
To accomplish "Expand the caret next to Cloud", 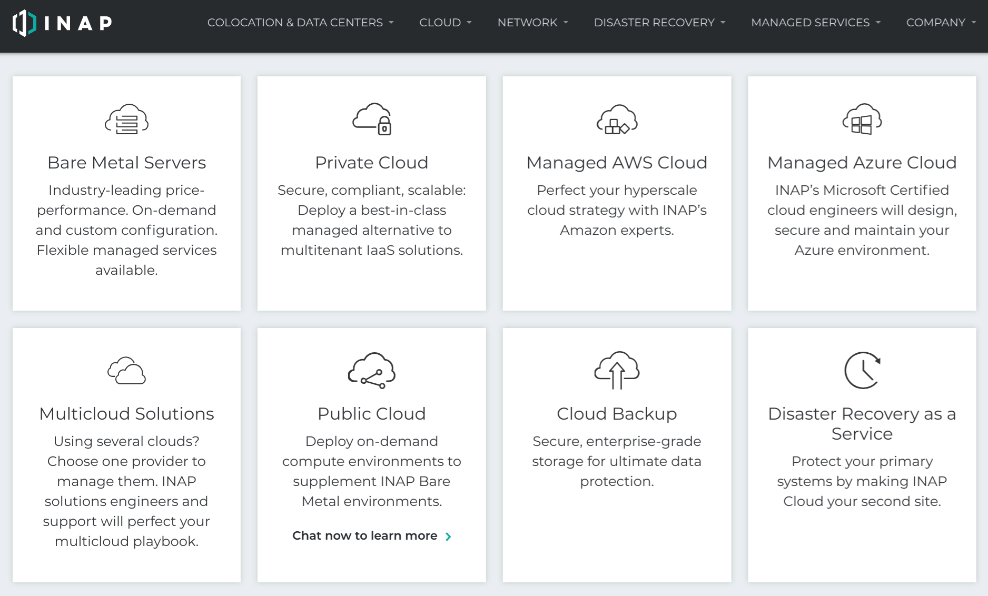I will tap(469, 23).
